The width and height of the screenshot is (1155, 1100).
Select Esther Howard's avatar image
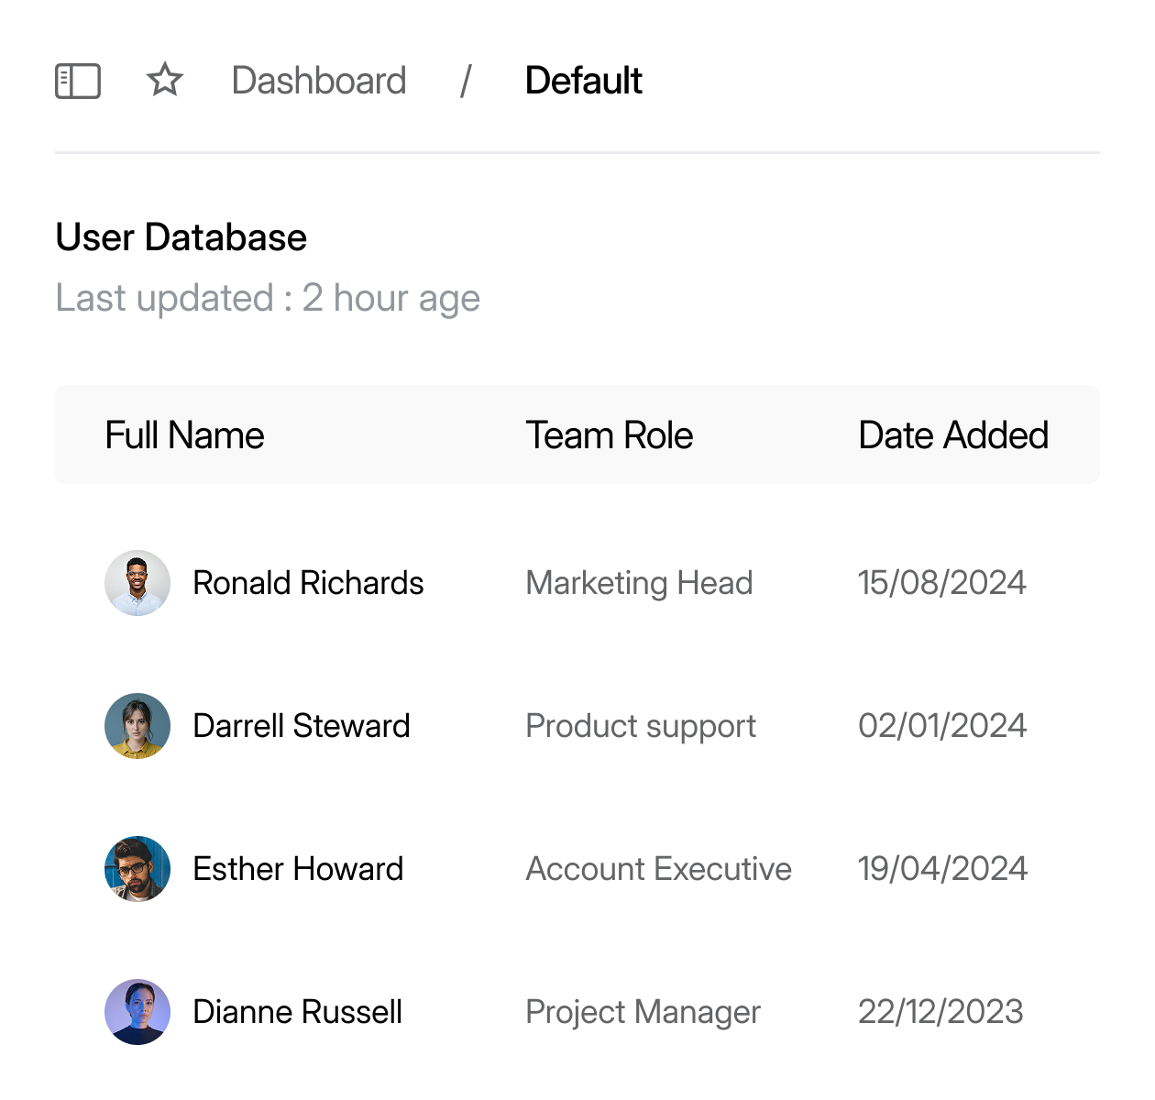[x=137, y=869]
